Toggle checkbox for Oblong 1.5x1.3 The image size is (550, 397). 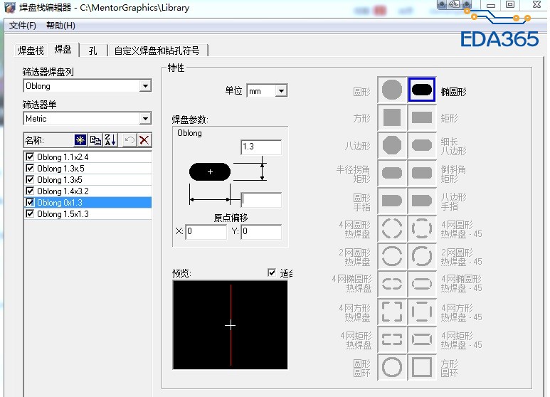coord(30,214)
